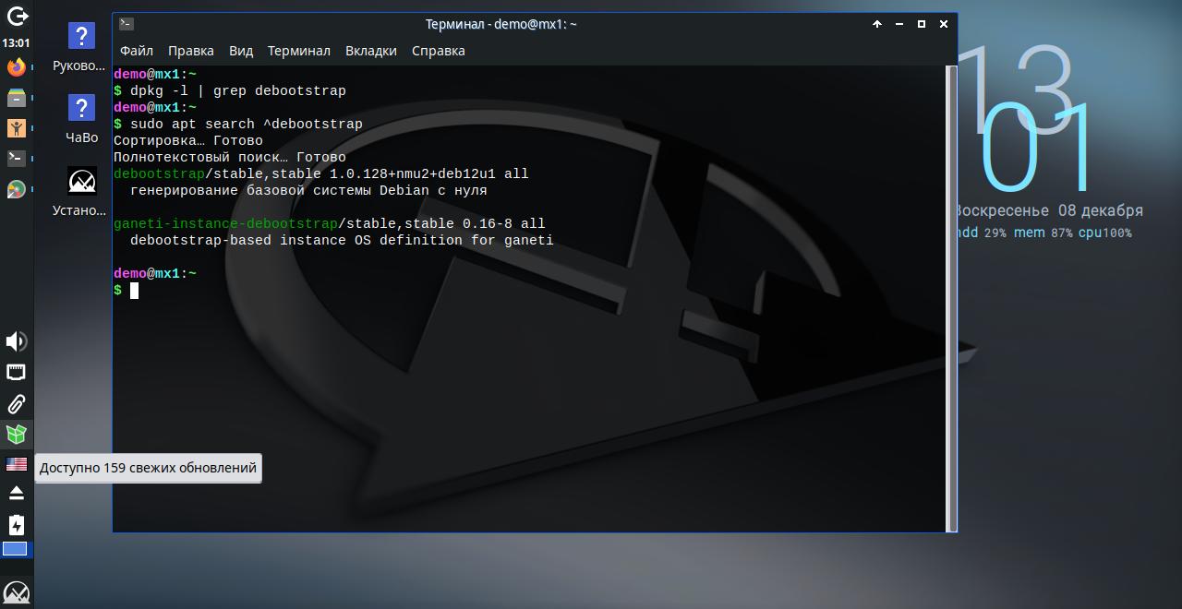Image resolution: width=1182 pixels, height=609 pixels.
Task: Open the logout icon in the panel
Action: [17, 16]
